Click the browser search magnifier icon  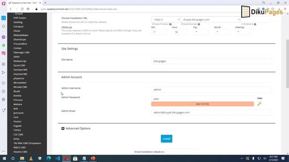click(x=264, y=3)
